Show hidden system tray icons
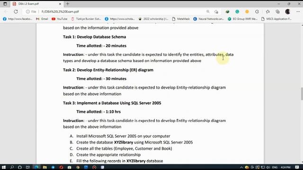Image resolution: width=303 pixels, height=170 pixels. (x=241, y=167)
